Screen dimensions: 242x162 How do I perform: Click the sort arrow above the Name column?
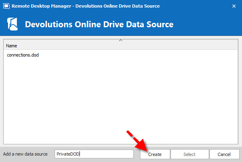[120, 40]
